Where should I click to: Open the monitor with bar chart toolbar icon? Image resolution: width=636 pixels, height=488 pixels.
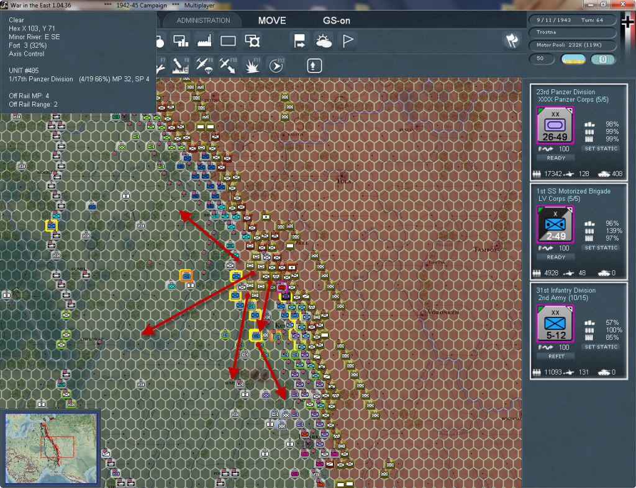[x=181, y=41]
